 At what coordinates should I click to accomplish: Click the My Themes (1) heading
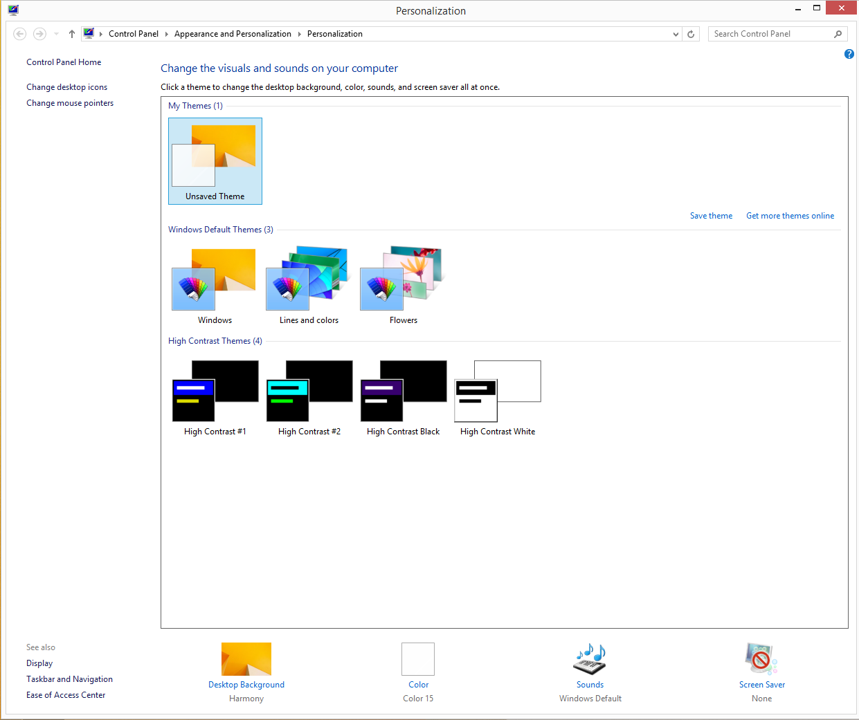click(x=195, y=106)
